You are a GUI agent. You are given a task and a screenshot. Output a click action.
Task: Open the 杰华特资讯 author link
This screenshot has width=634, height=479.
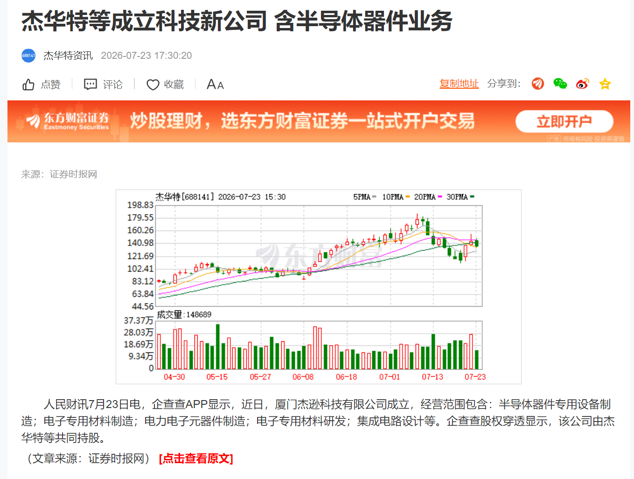68,56
